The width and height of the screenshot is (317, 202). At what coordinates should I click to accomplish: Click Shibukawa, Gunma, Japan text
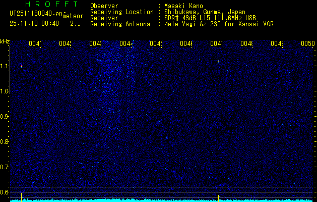click(205, 12)
